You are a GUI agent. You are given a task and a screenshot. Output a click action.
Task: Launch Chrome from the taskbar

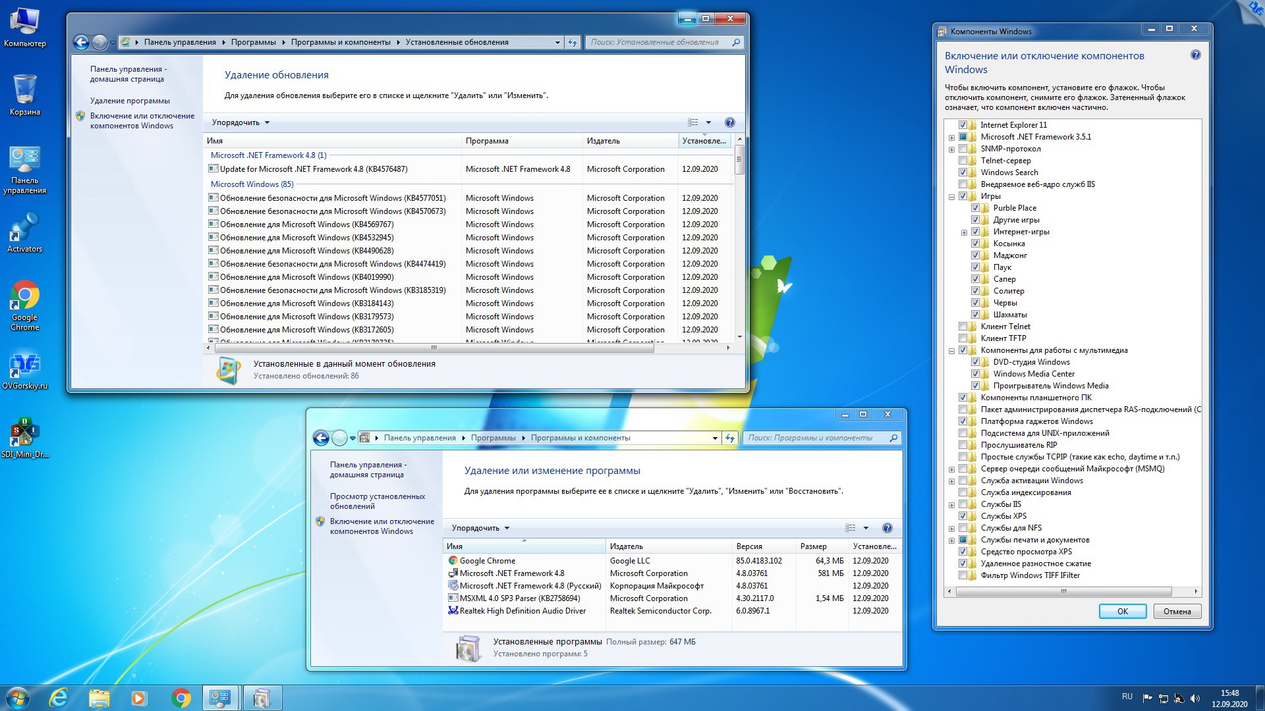181,698
